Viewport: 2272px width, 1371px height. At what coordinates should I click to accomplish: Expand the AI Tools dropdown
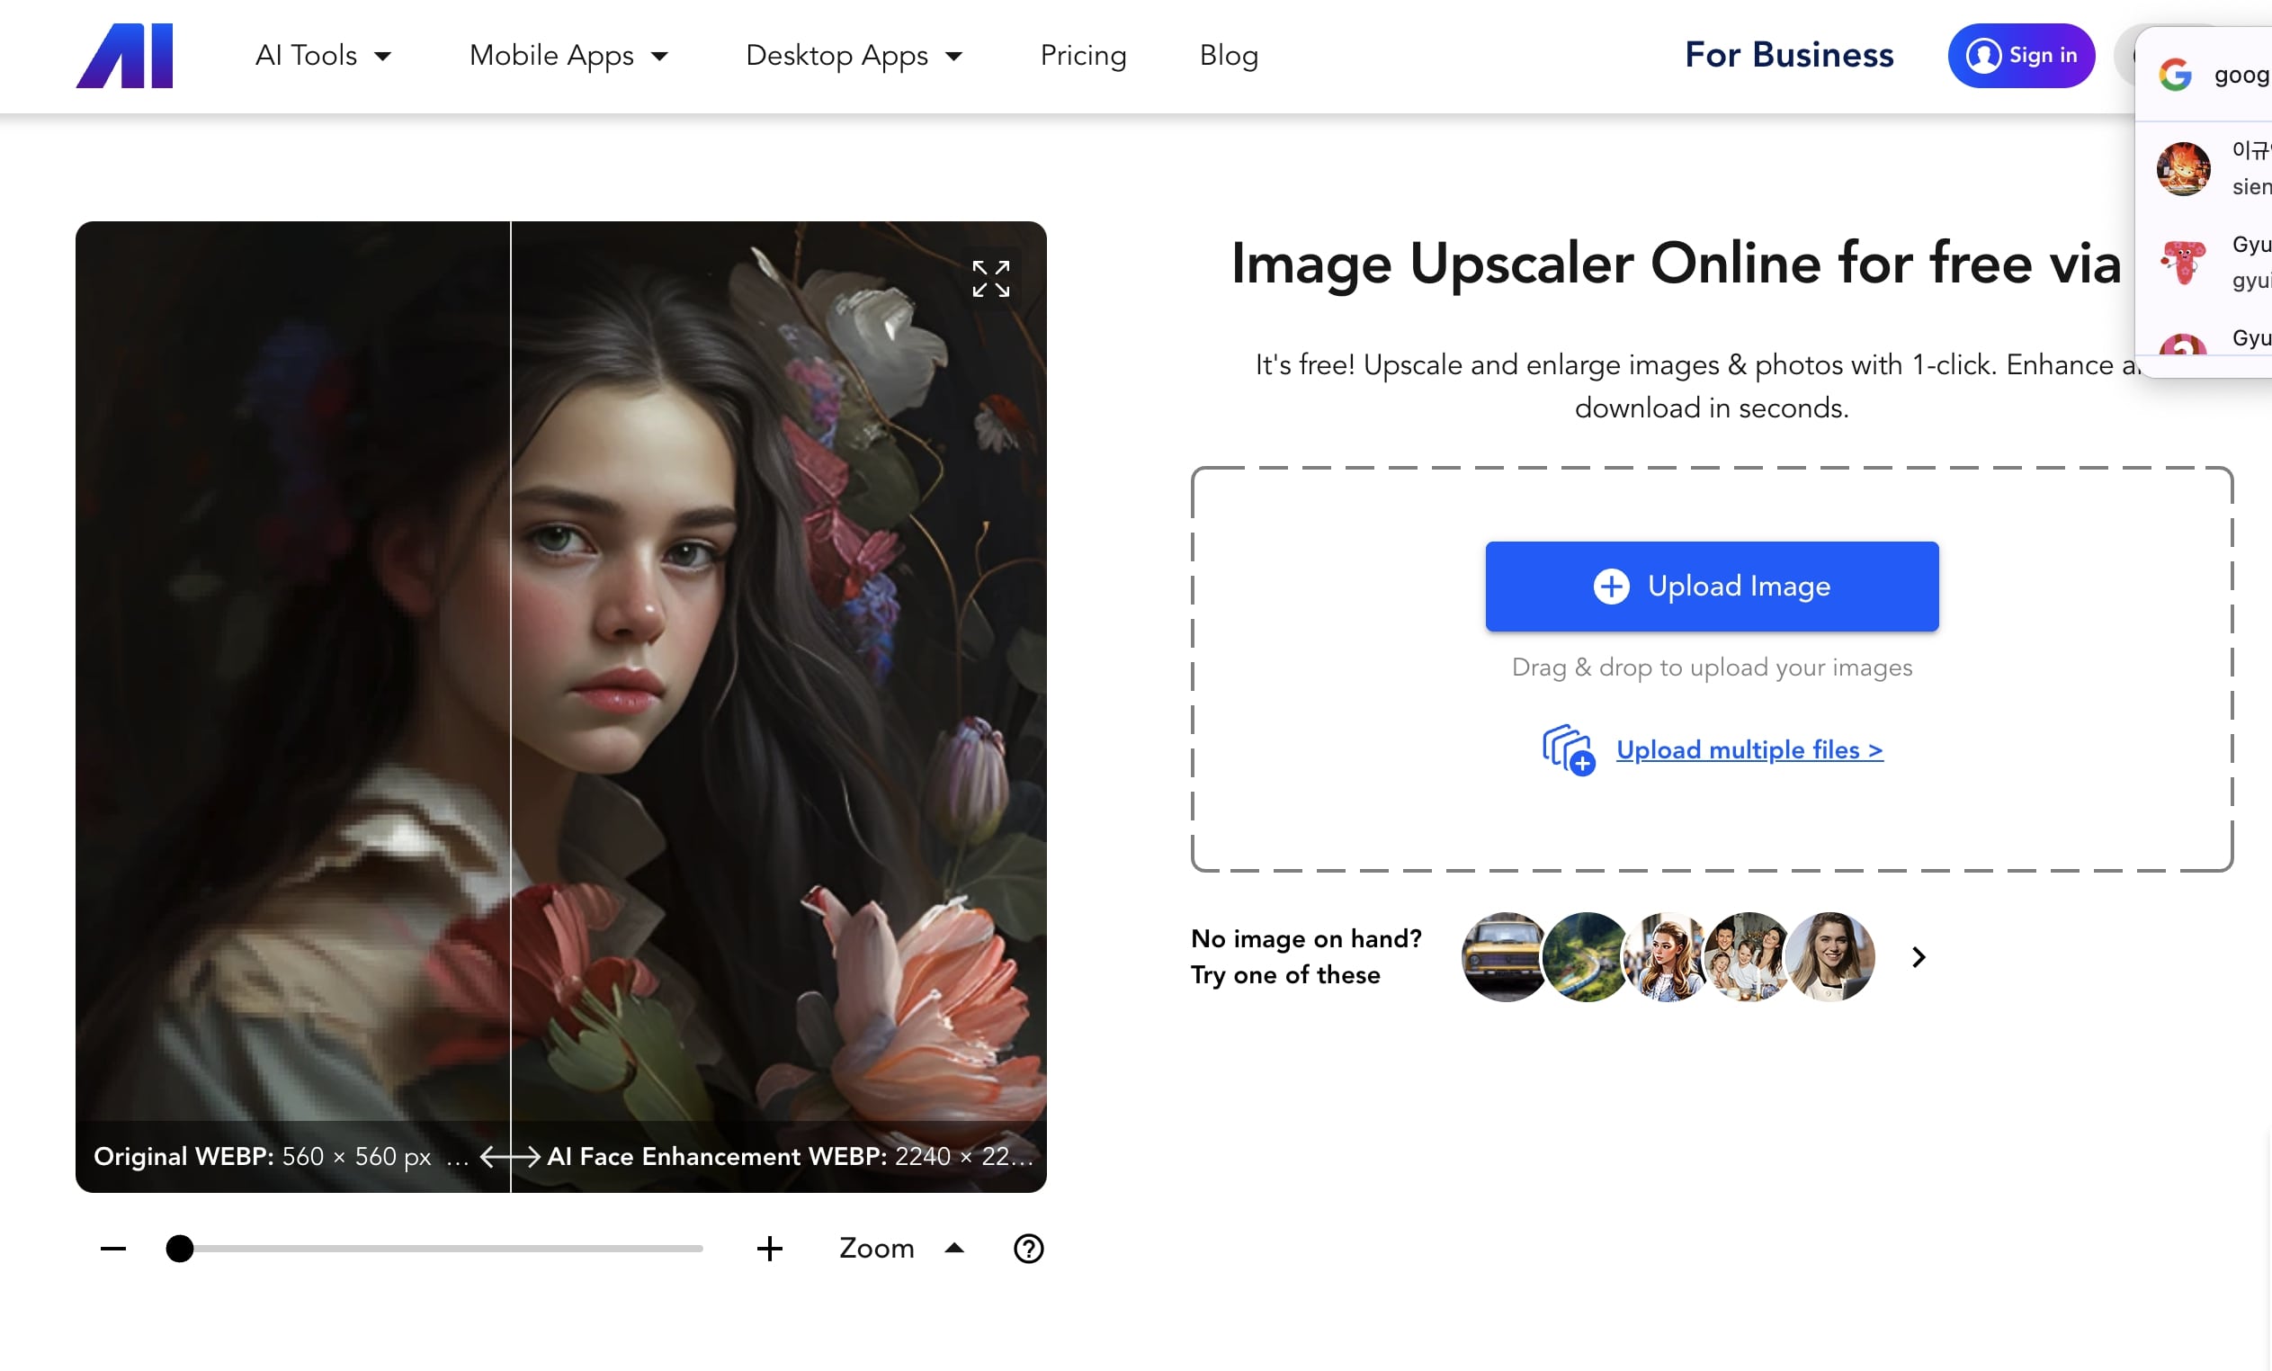tap(323, 57)
